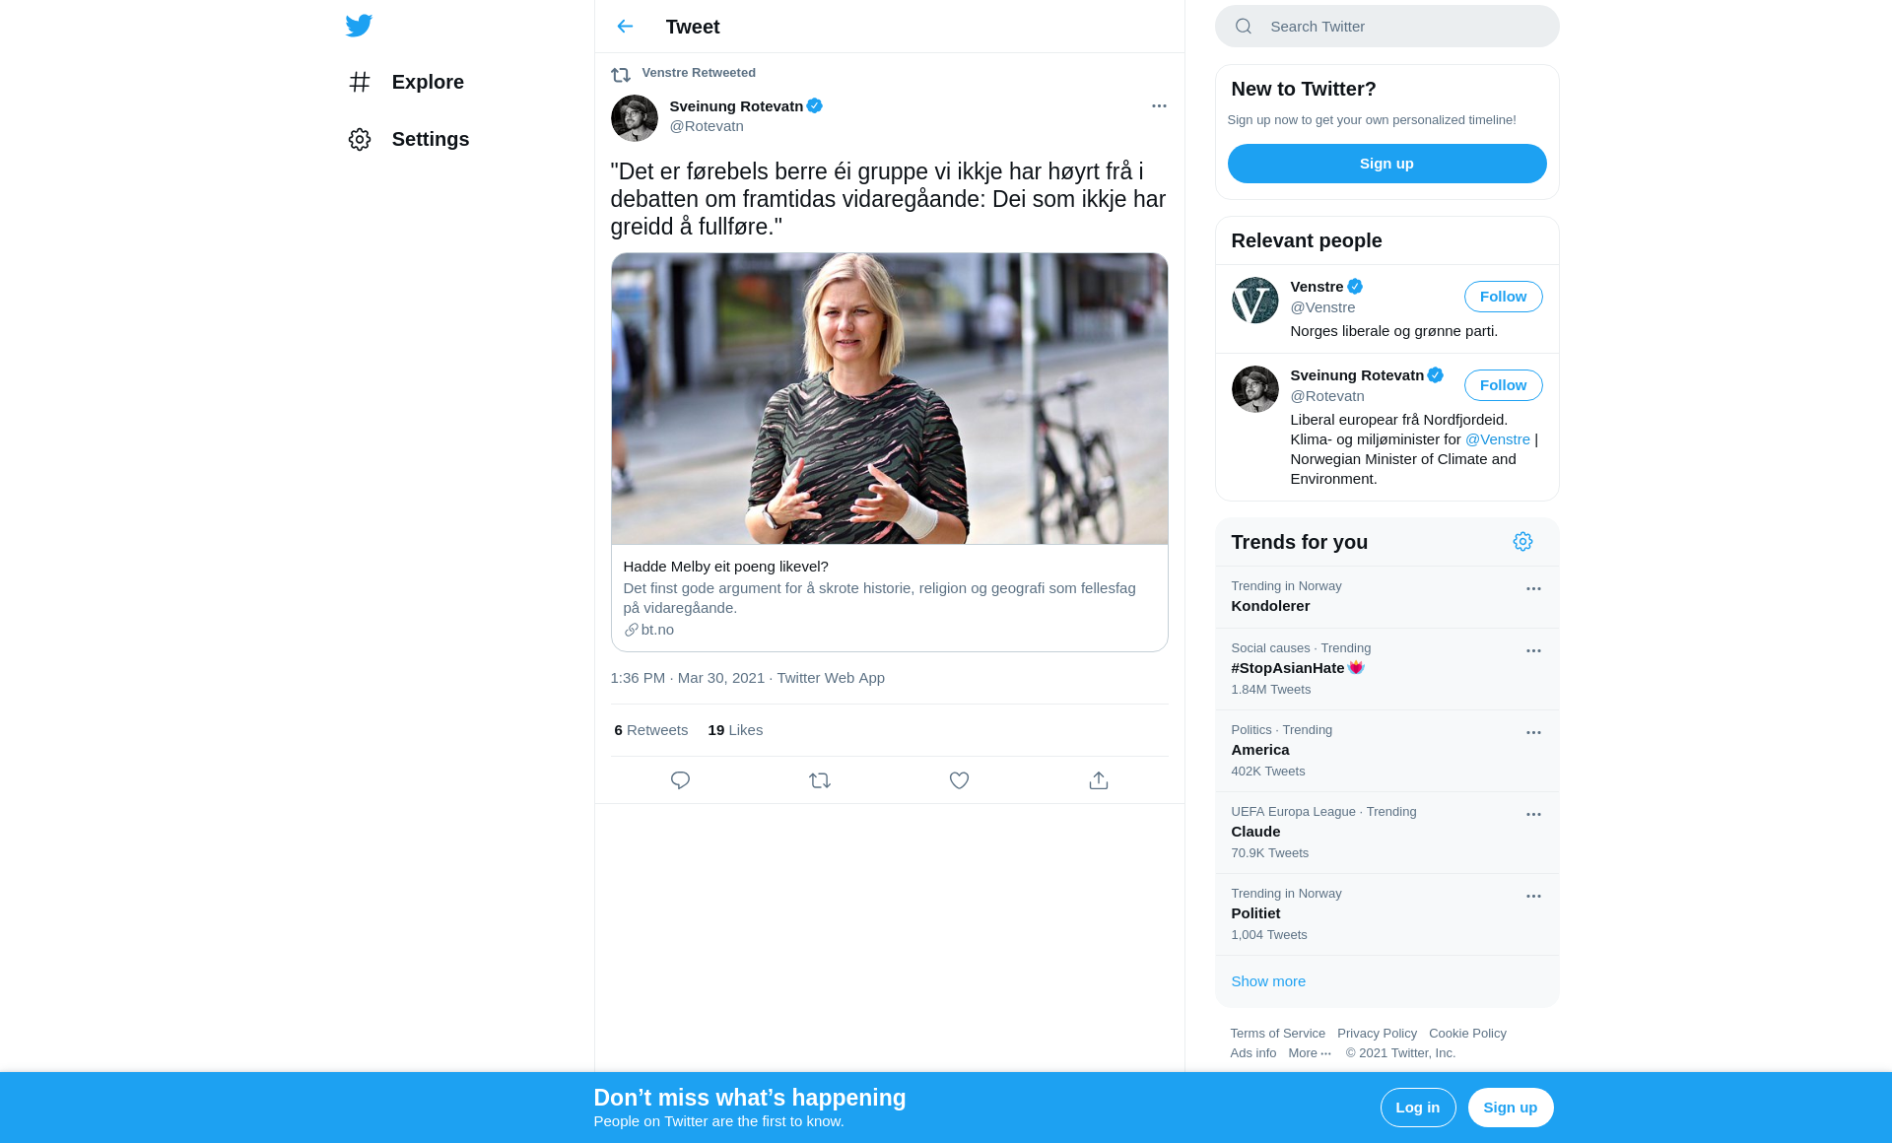Open the Politiet trend

1386,914
